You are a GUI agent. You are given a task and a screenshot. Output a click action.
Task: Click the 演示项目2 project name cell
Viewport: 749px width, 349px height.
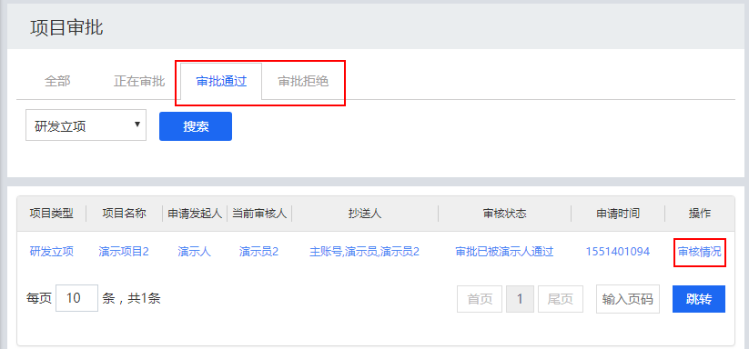pos(124,252)
